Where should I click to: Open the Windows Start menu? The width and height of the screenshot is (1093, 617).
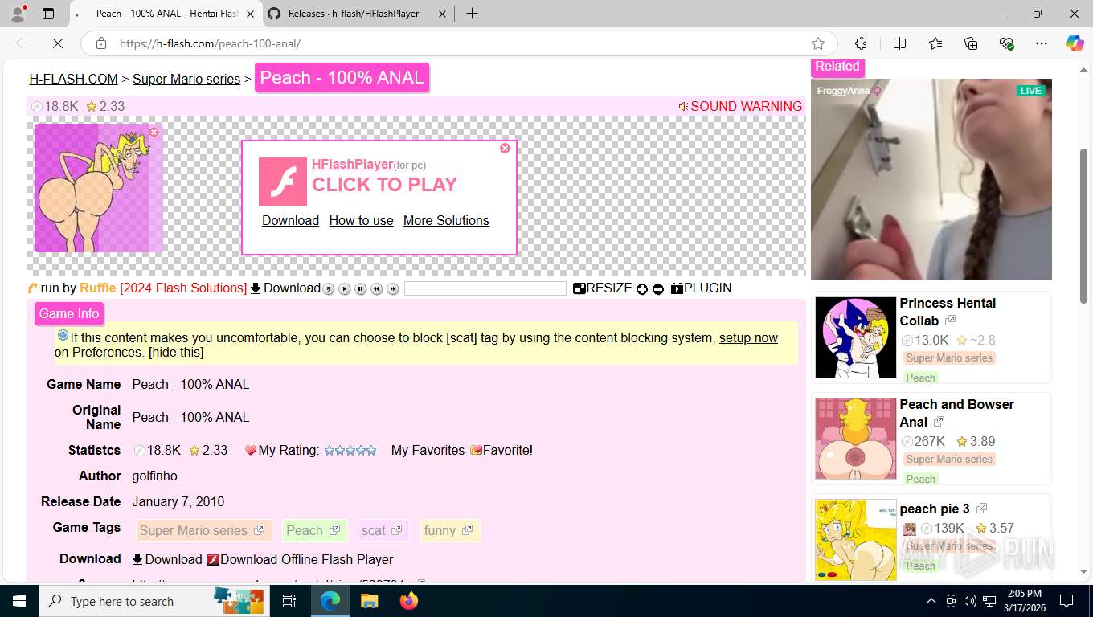(19, 601)
